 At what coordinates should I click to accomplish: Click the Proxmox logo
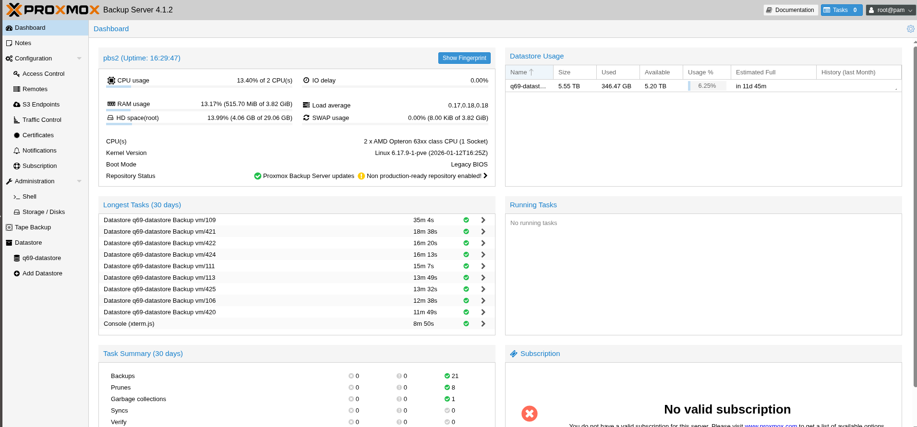coord(53,10)
